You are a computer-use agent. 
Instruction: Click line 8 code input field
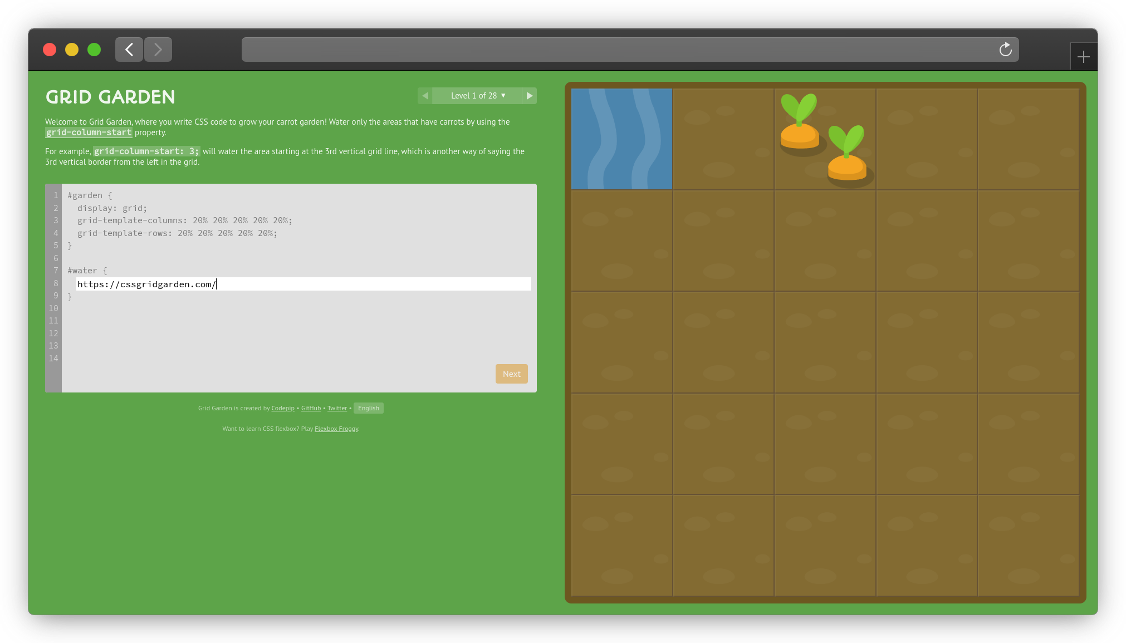300,283
